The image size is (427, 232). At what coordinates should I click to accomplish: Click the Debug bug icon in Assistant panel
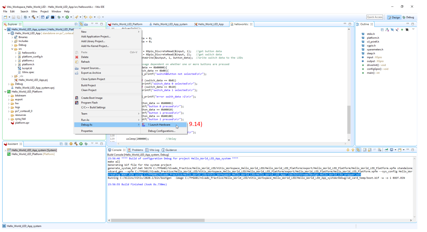tap(86, 144)
